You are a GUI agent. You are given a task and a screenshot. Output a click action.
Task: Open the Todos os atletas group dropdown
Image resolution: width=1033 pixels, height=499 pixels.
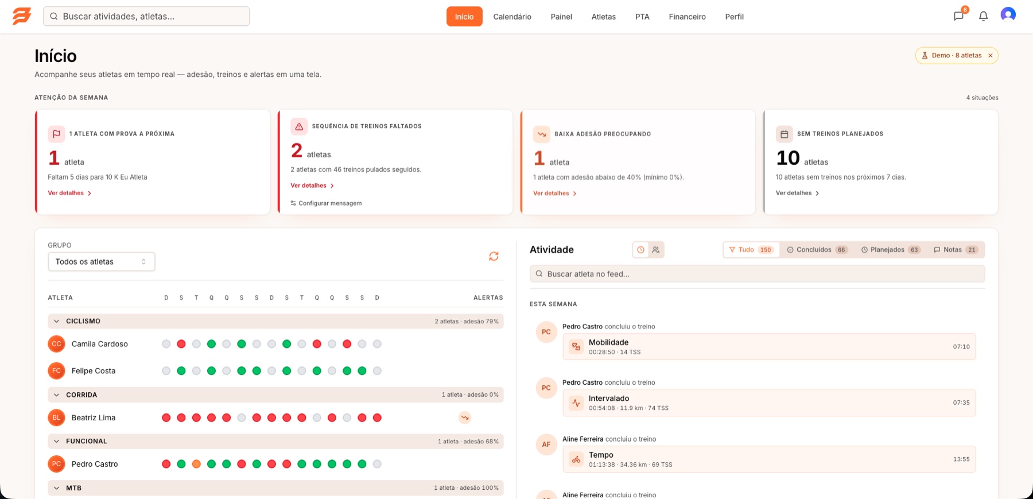102,262
